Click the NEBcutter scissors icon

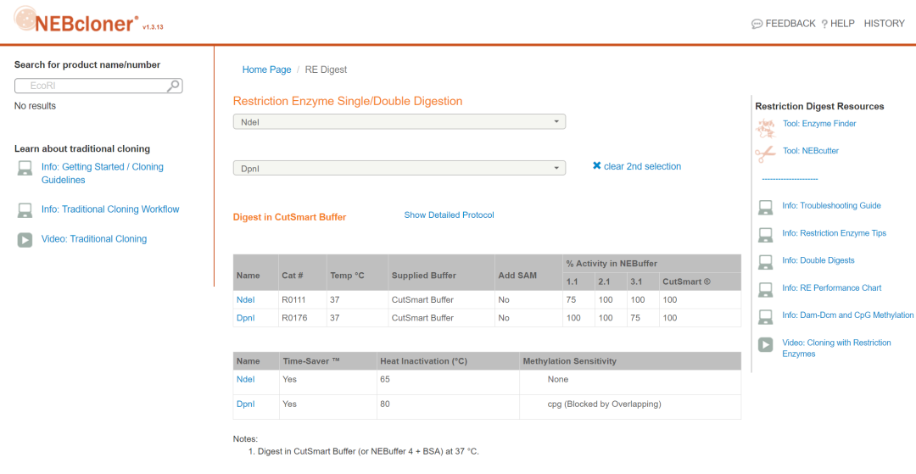tap(765, 153)
